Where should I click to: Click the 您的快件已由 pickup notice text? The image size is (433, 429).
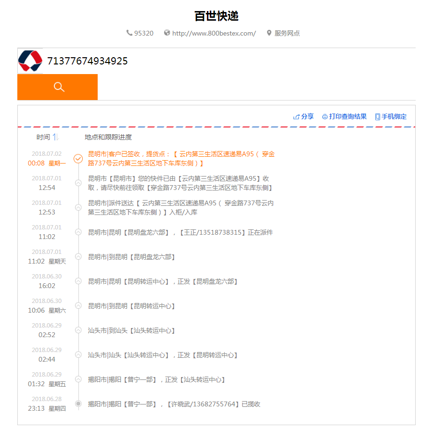pyautogui.click(x=180, y=183)
